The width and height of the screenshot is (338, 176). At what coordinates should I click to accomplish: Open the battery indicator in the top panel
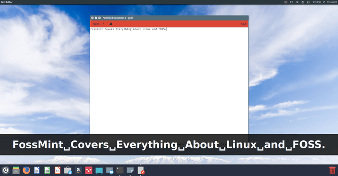302,2
